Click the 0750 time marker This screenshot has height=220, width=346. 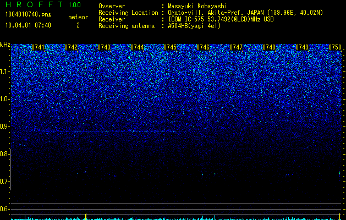[x=335, y=47]
